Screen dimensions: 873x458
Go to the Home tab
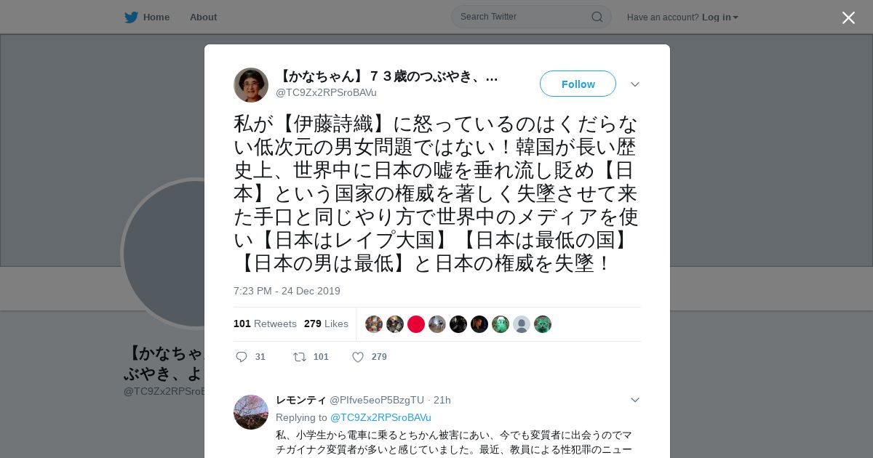(x=147, y=17)
